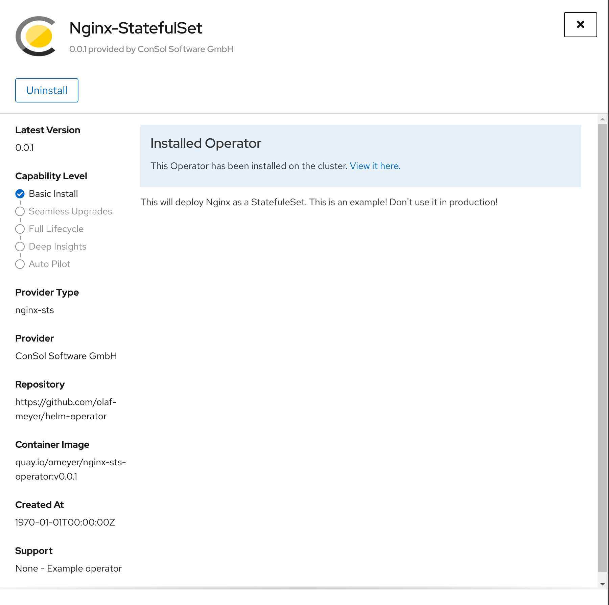The width and height of the screenshot is (609, 605).
Task: Click the Basic Install checkmark icon
Action: click(x=20, y=194)
